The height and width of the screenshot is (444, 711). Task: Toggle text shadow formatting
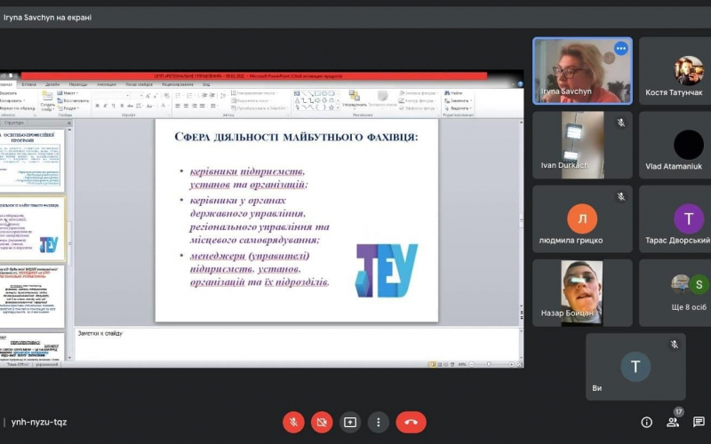122,106
